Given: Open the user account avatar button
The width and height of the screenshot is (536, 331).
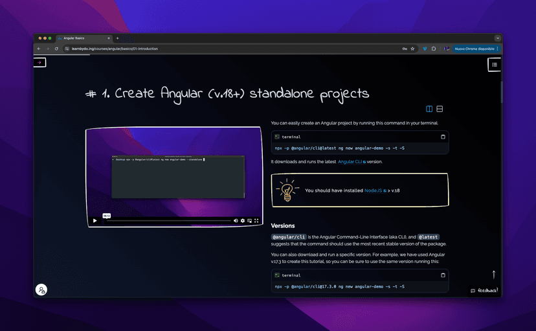Looking at the screenshot, I should (x=41, y=290).
